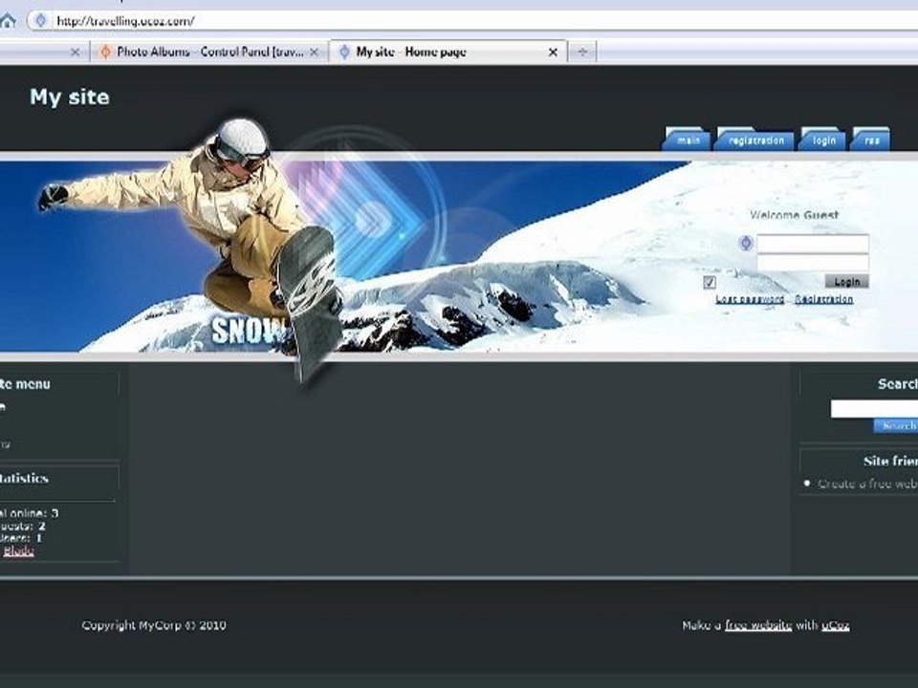Open the registration navigation tab

pos(755,140)
